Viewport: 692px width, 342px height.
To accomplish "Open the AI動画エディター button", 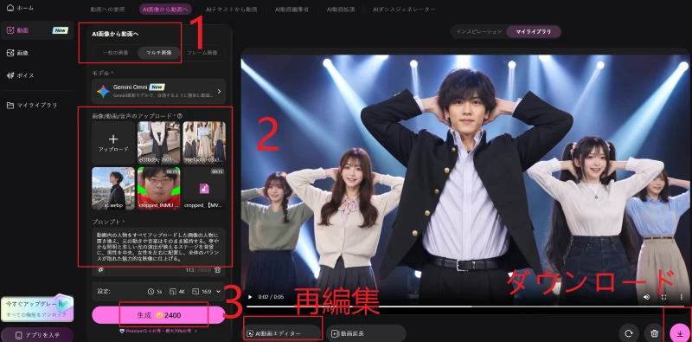I will (x=282, y=333).
